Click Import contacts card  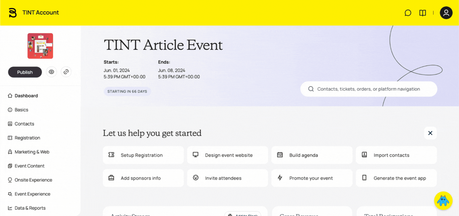pyautogui.click(x=396, y=155)
